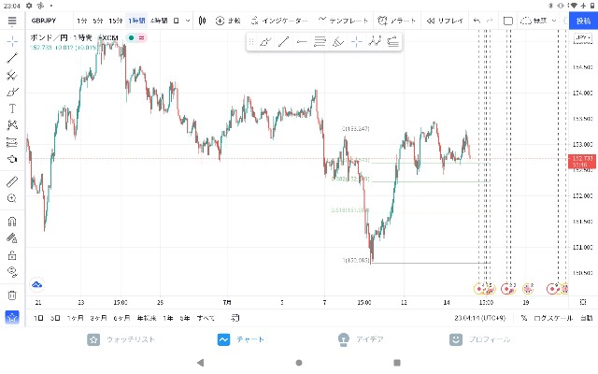Viewport: 598px width, 374px height.
Task: Open the JPY currency dropdown on price axis
Action: [583, 37]
